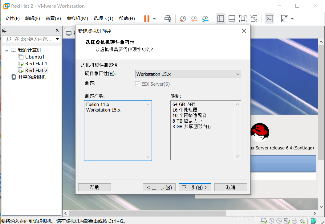This screenshot has height=224, width=325.
Task: Click the printer status icon
Action: [x=294, y=221]
